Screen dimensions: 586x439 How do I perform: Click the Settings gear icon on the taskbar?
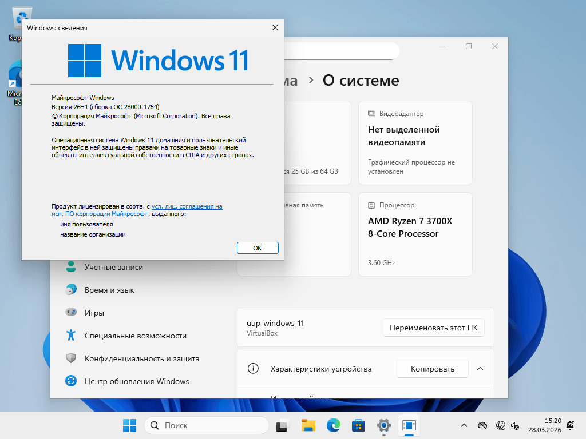[383, 425]
